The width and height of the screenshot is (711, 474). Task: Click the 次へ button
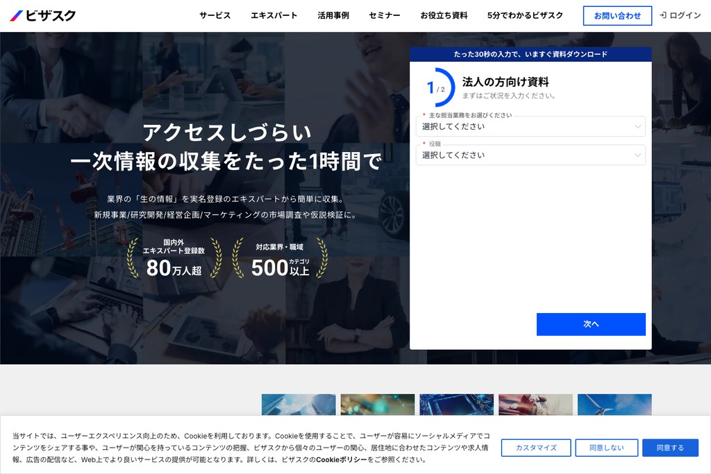[591, 324]
